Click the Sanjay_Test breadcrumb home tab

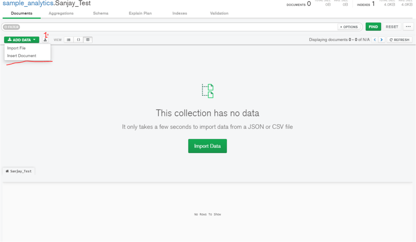[19, 171]
